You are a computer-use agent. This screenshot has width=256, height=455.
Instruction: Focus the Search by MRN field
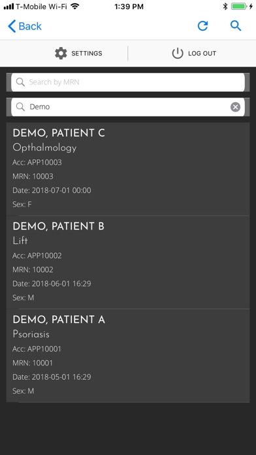tap(128, 82)
